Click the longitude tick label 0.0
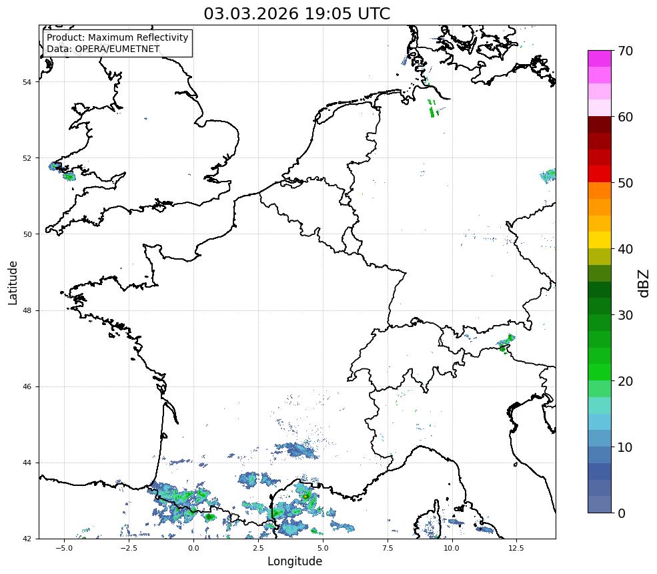 click(193, 548)
